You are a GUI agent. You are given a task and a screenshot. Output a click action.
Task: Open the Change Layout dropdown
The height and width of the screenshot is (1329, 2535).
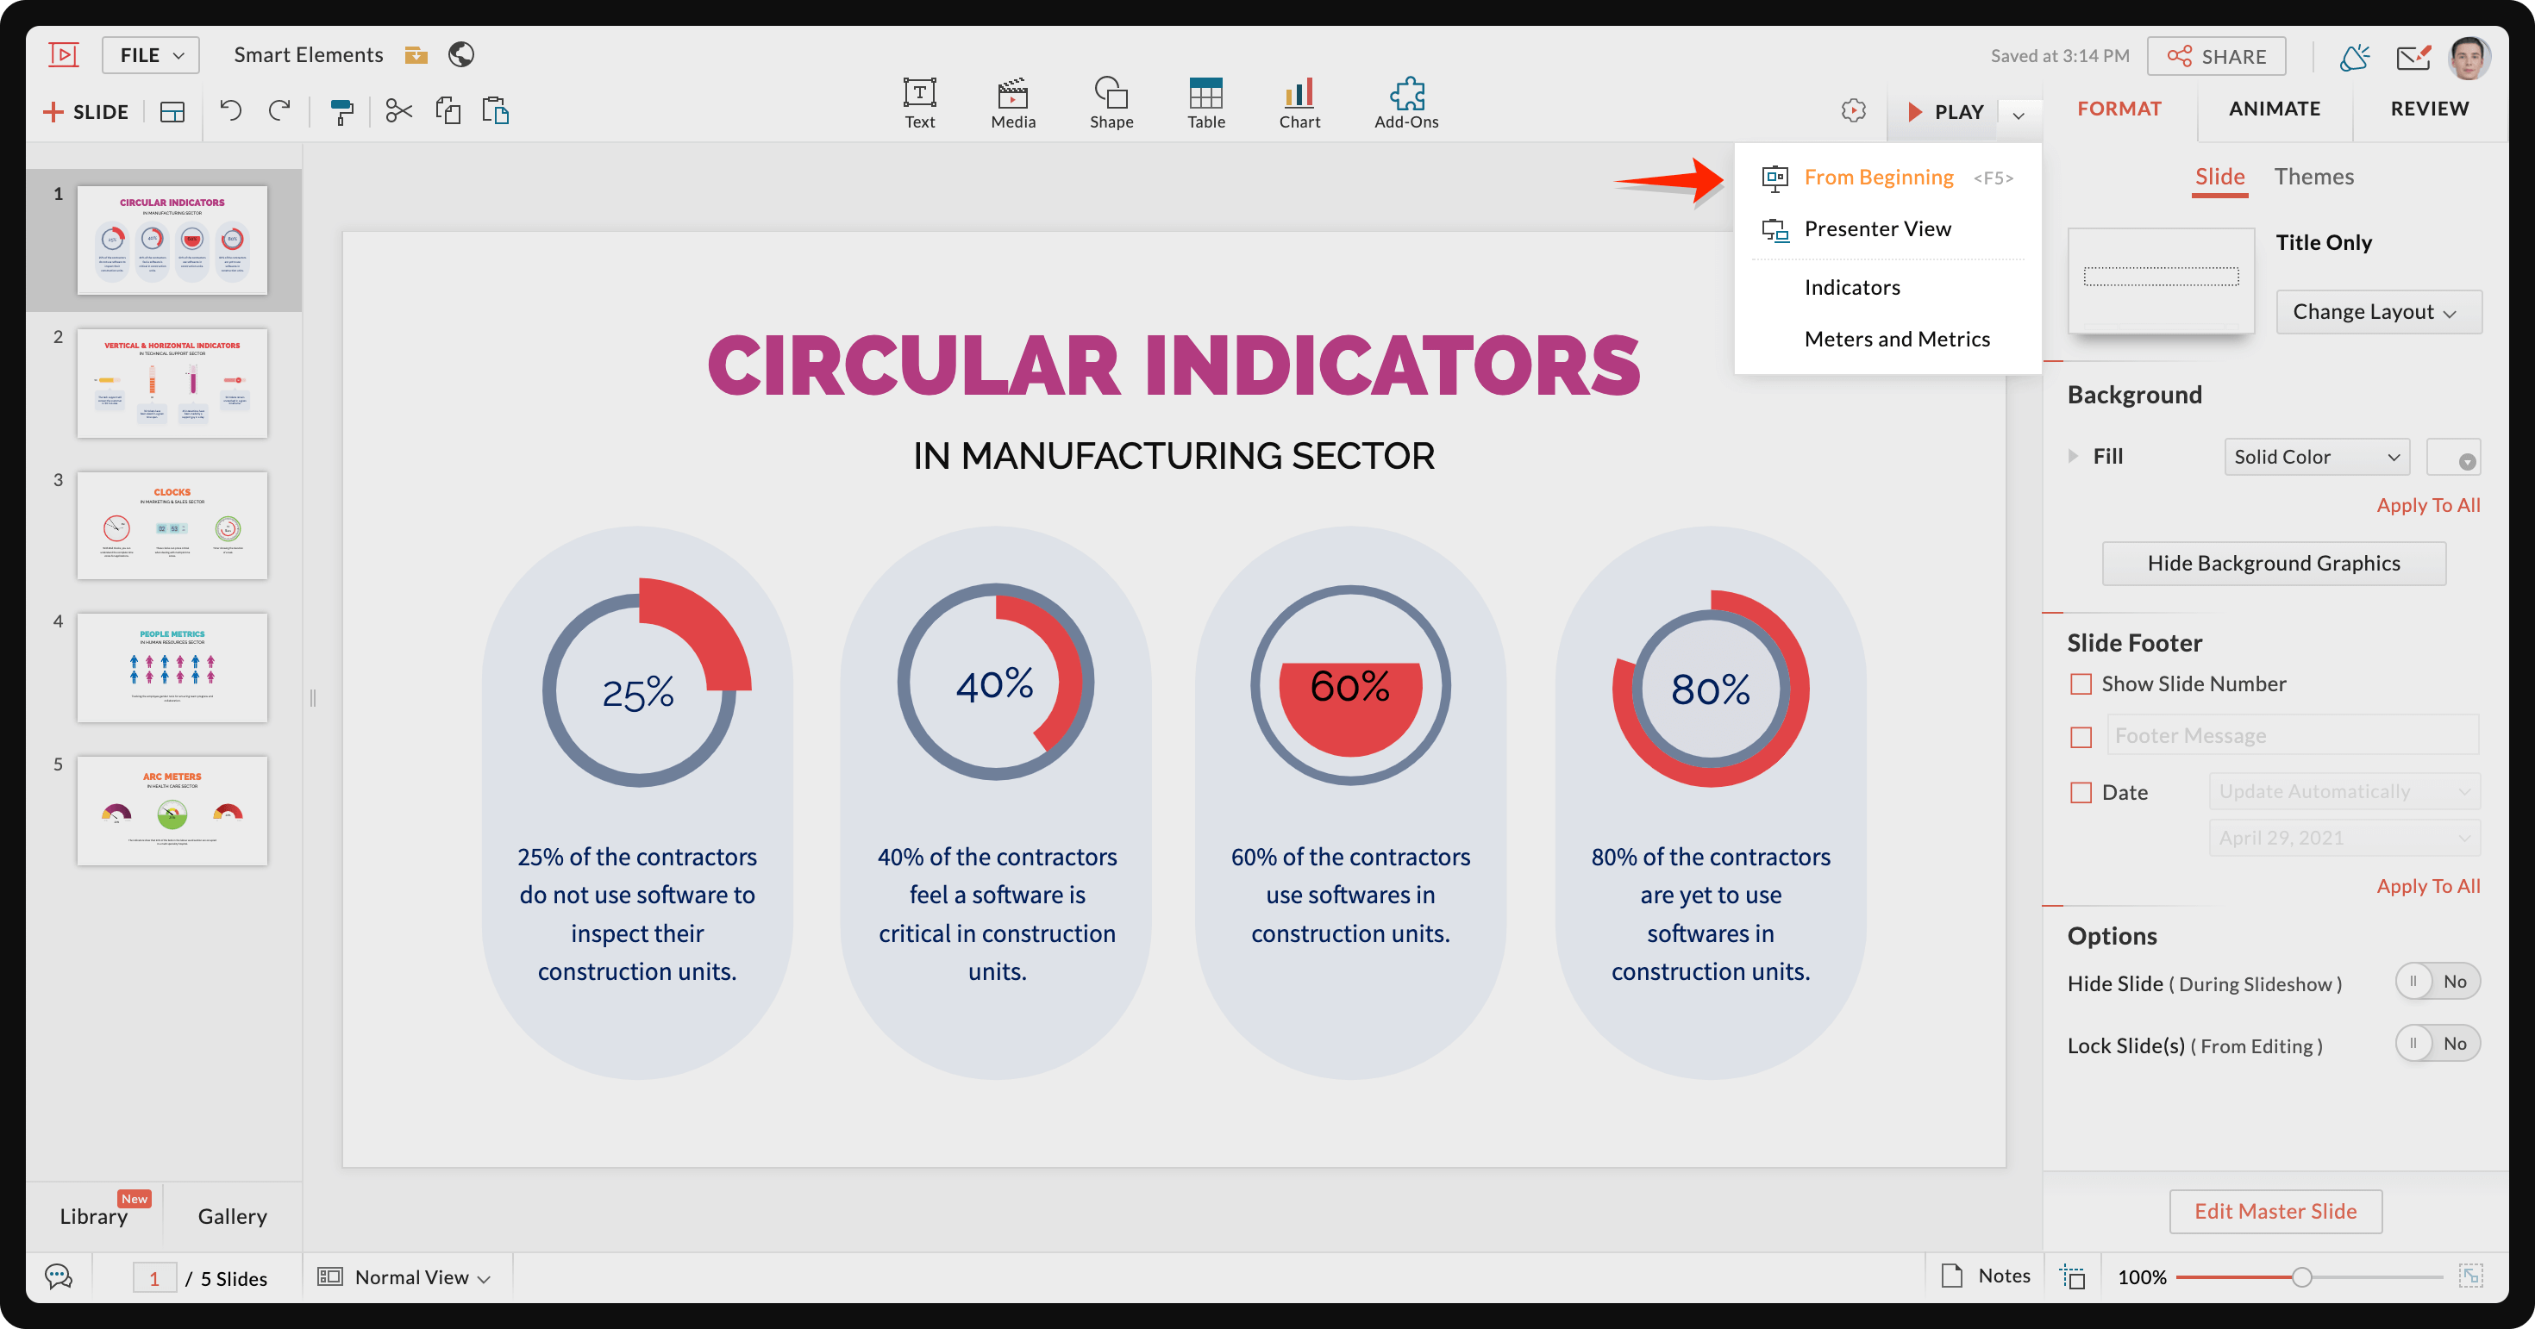2377,312
